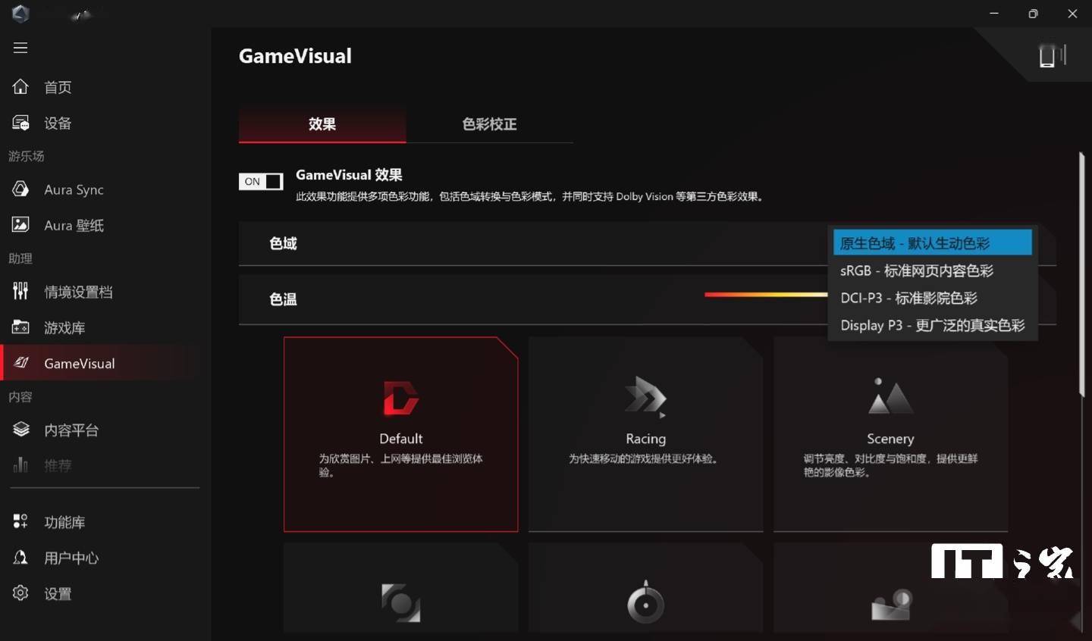Click the 色温 color temperature slider
Screen dimensions: 1092x641
(765, 295)
